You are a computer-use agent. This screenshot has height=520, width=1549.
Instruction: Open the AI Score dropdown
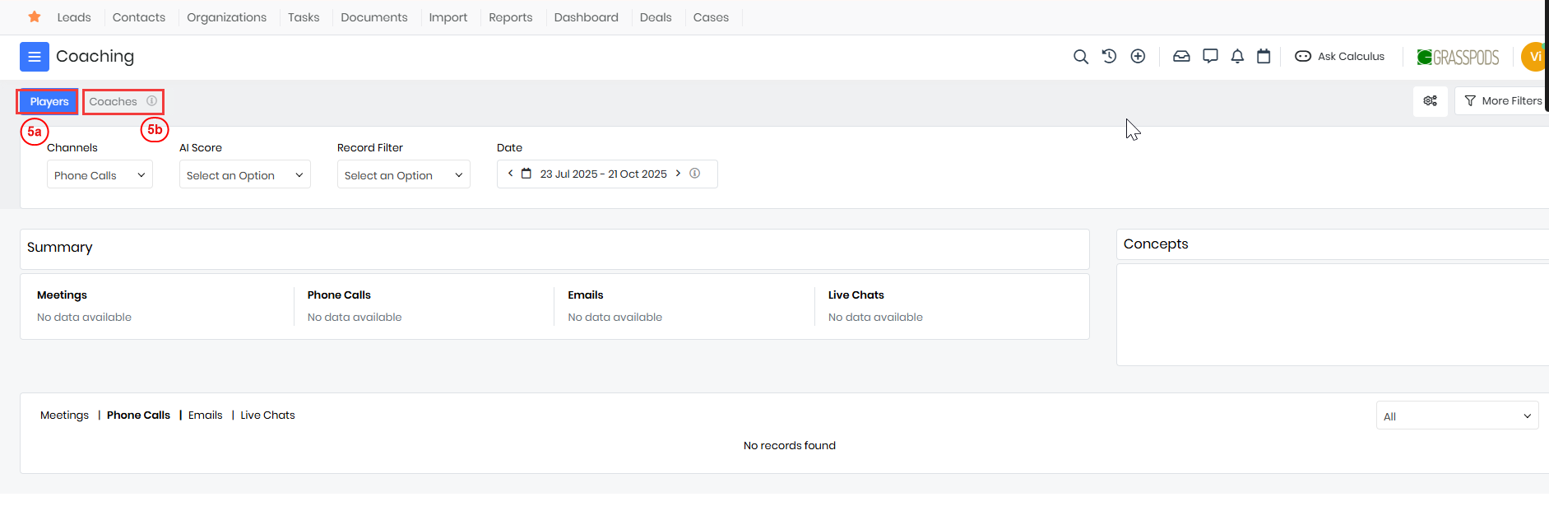coord(244,175)
